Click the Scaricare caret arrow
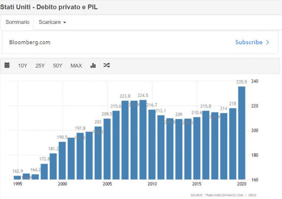 [64, 23]
